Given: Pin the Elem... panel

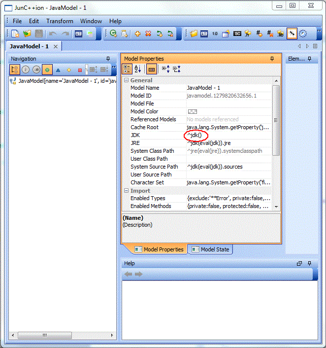Looking at the screenshot, I should pyautogui.click(x=310, y=59).
